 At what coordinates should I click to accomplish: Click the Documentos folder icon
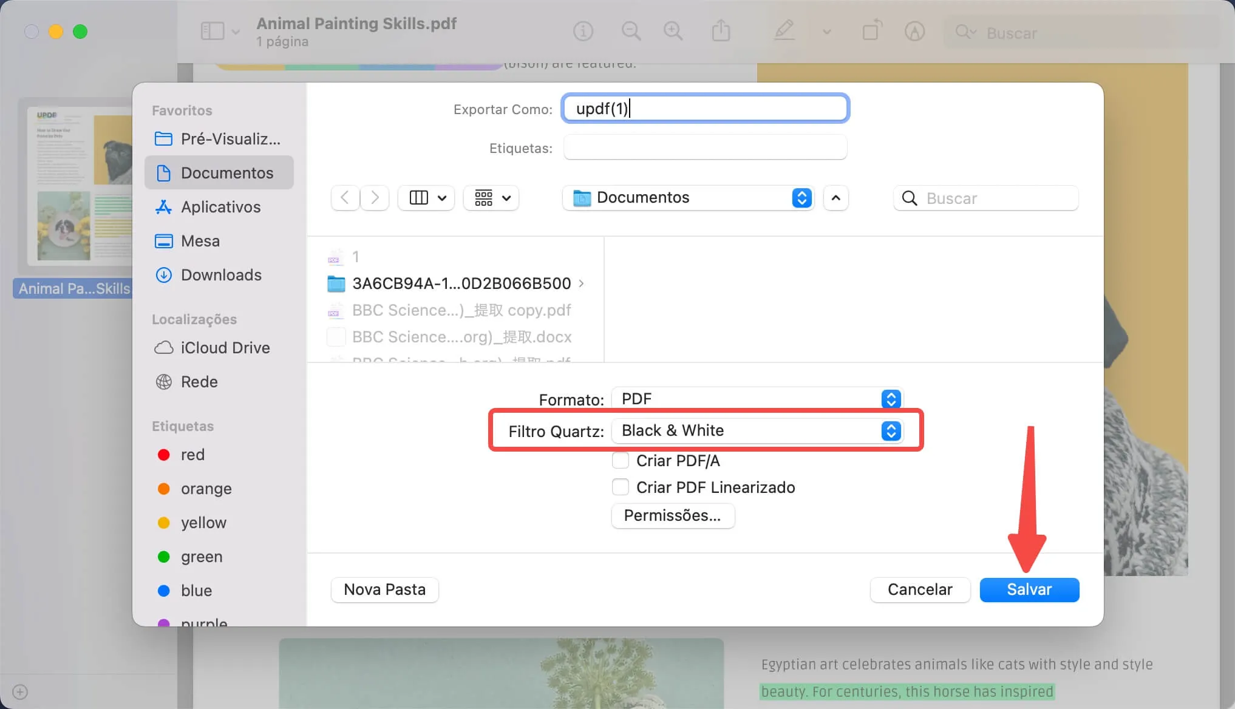point(165,173)
